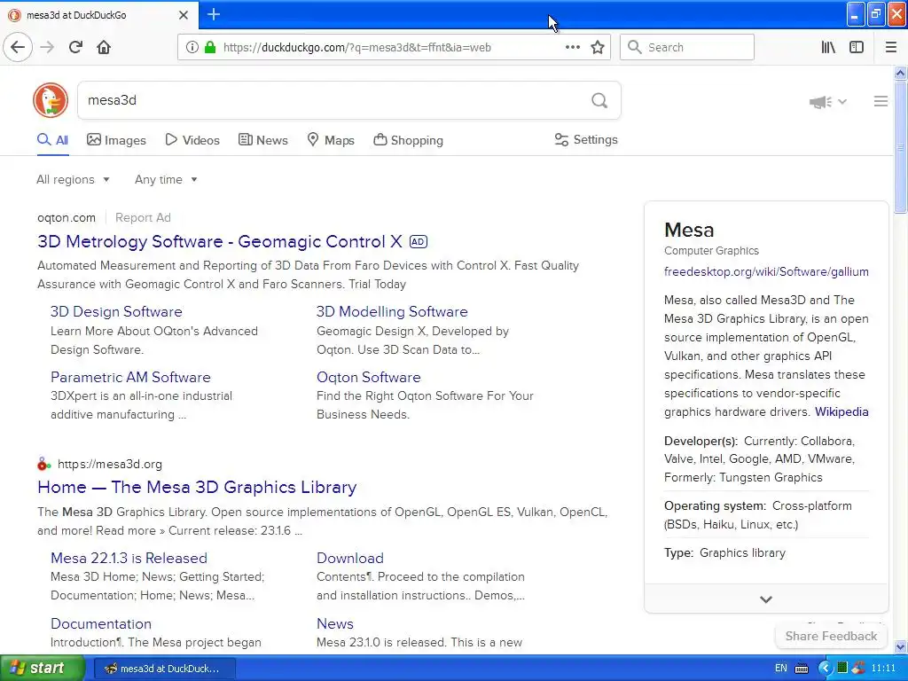Click the EN language indicator
The height and width of the screenshot is (681, 908).
(781, 669)
